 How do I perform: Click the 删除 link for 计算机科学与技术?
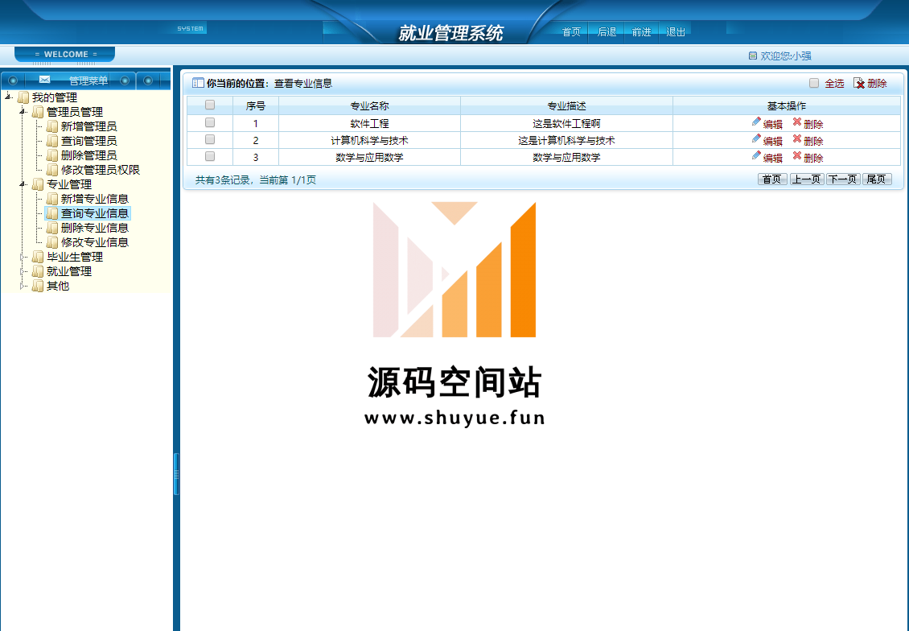coord(813,141)
